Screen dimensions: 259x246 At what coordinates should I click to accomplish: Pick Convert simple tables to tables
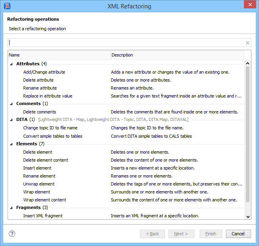click(x=53, y=136)
